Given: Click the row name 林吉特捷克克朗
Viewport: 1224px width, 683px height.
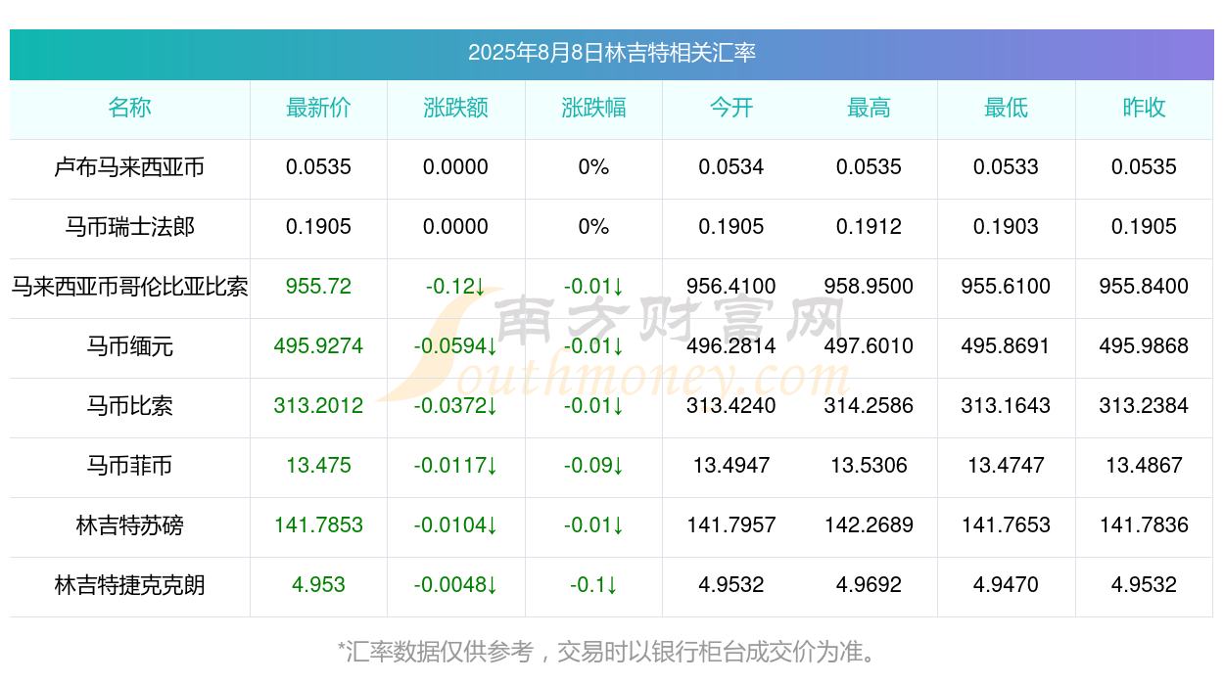Looking at the screenshot, I should point(129,585).
